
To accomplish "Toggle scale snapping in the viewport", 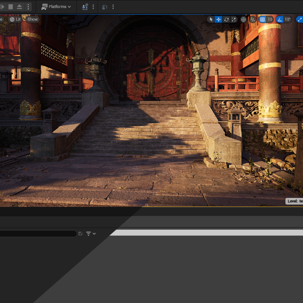I will tap(299, 19).
